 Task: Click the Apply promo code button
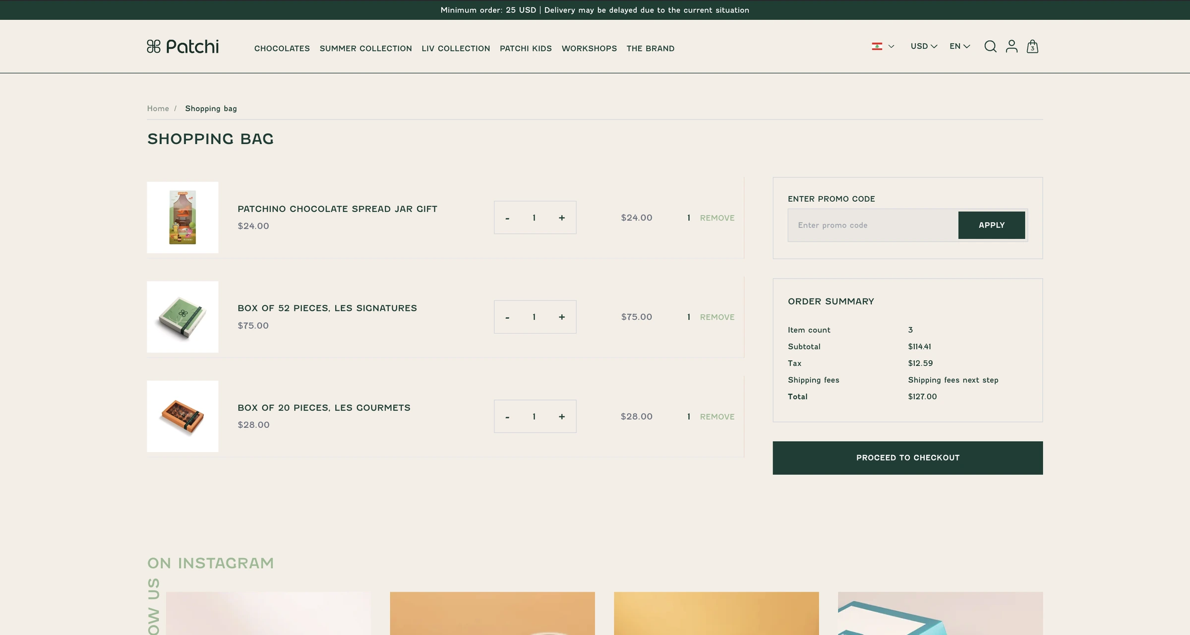point(992,225)
